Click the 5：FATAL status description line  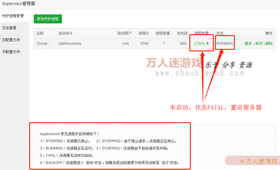(x=67, y=156)
